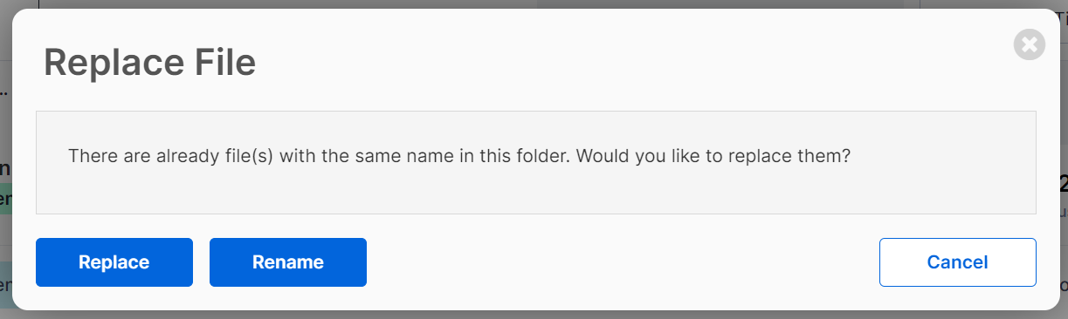Confirm overwriting the existing files with Replace
The height and width of the screenshot is (319, 1068).
click(114, 262)
